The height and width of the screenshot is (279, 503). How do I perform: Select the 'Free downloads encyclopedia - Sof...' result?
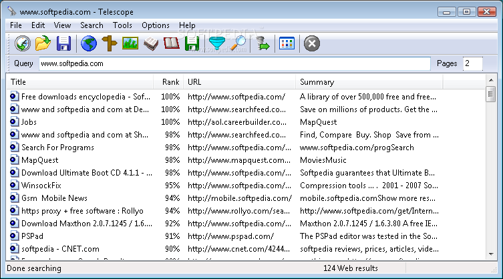tap(86, 97)
